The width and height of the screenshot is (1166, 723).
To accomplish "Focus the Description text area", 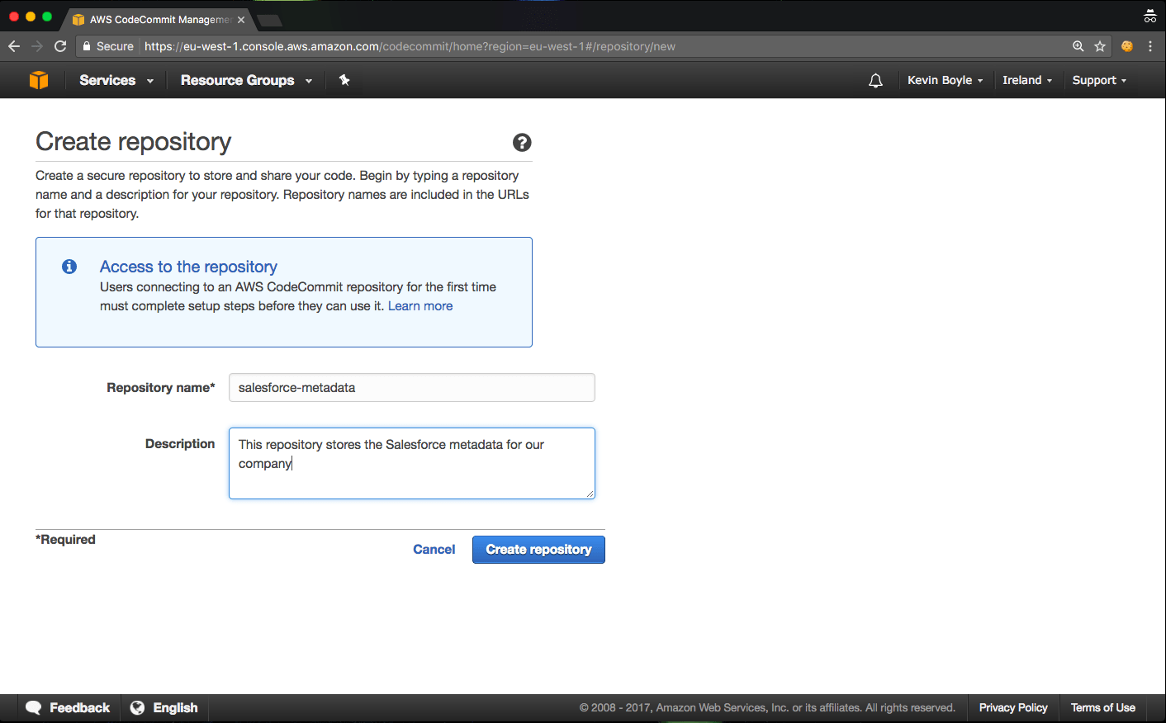I will click(411, 463).
